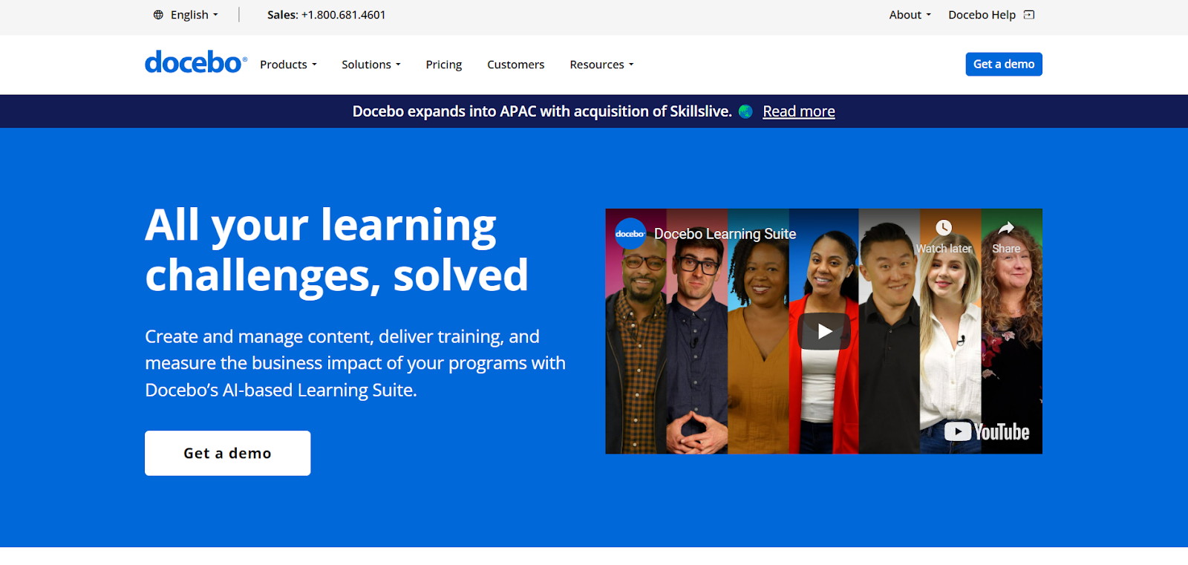Click the docebo channel avatar on video
The width and height of the screenshot is (1188, 565).
tap(630, 233)
